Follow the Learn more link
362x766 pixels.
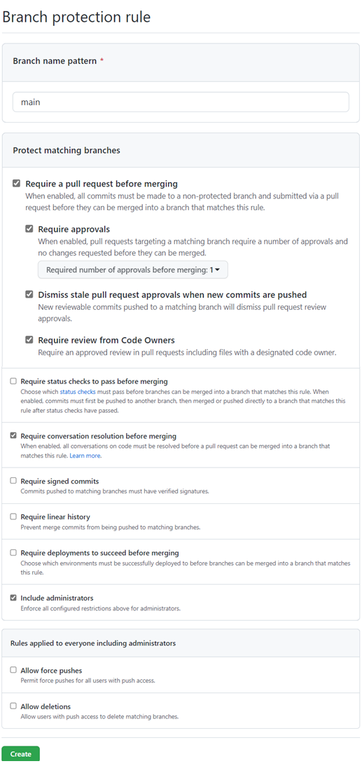pos(85,456)
